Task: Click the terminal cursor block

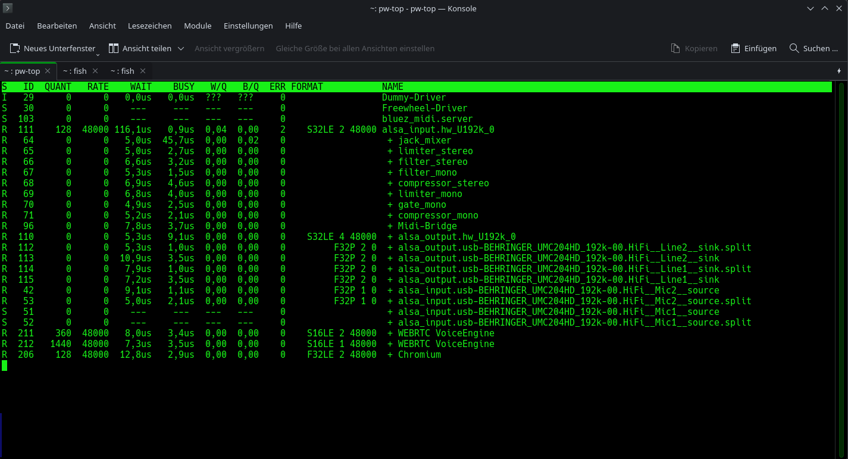Action: tap(5, 366)
